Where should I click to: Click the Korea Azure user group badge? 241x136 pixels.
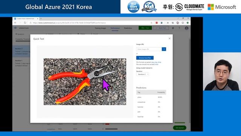[x=133, y=7]
